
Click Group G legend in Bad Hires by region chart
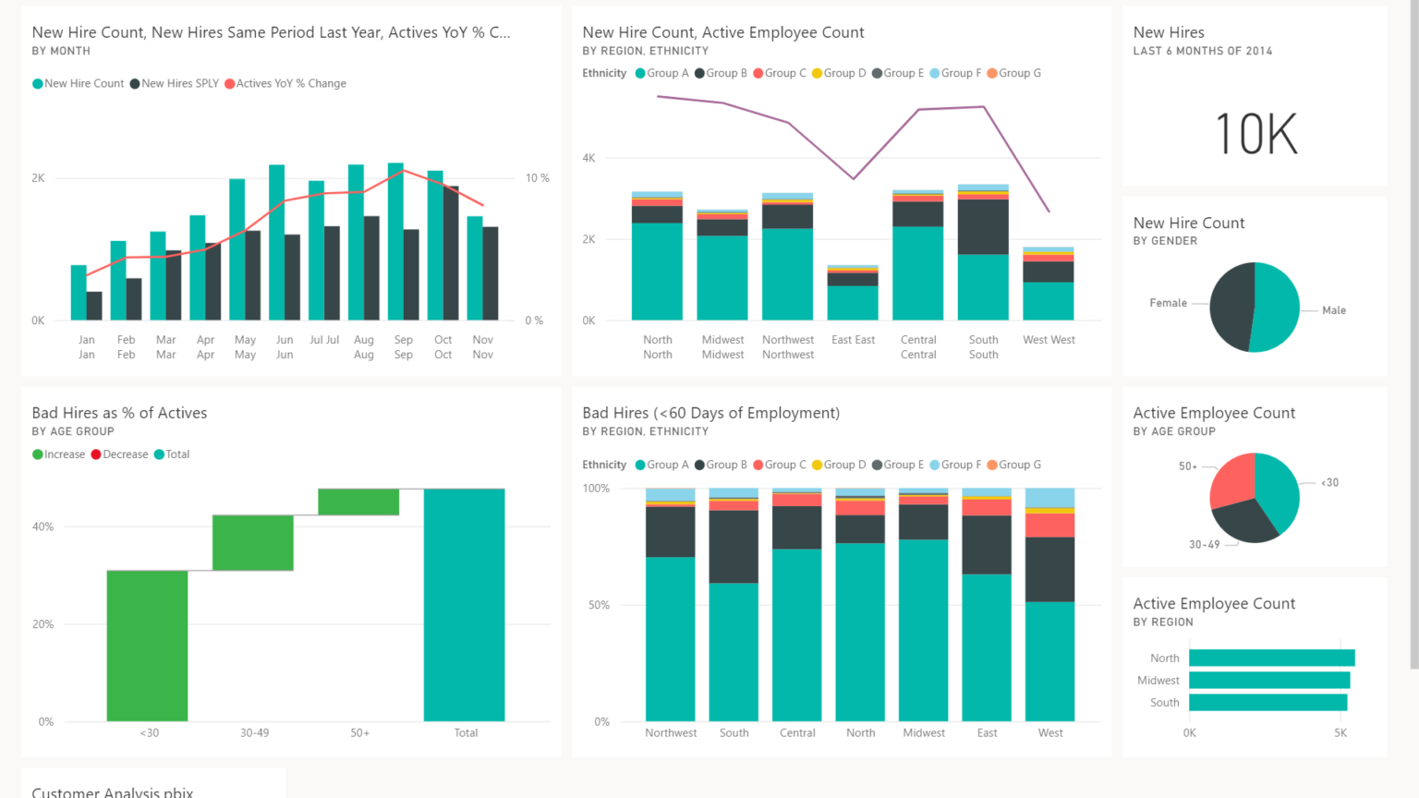pyautogui.click(x=1013, y=465)
